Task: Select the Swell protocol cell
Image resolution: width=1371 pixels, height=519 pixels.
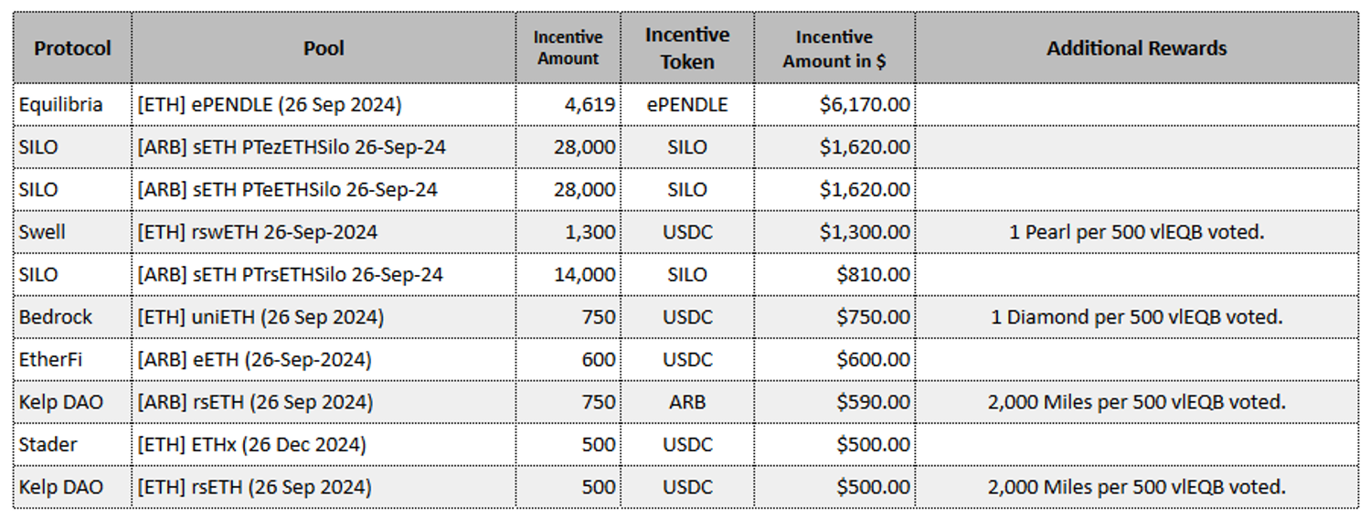Action: [x=42, y=232]
